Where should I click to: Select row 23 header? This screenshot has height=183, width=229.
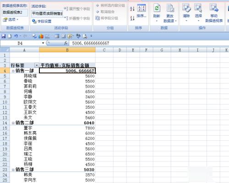(x=5, y=170)
